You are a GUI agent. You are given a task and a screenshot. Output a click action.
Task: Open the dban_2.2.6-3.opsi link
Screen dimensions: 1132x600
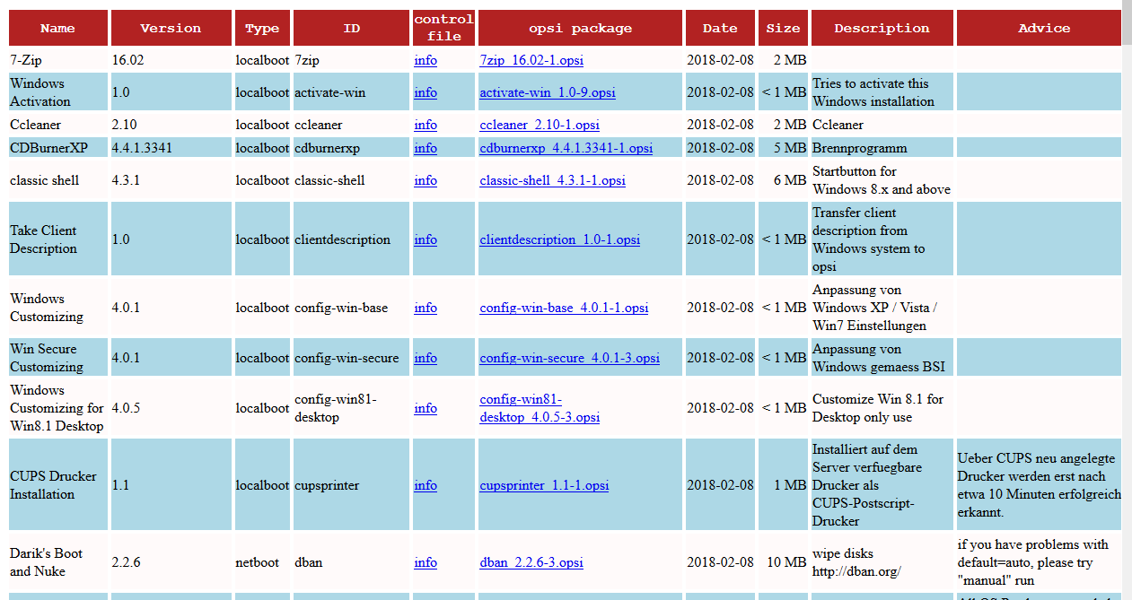531,562
